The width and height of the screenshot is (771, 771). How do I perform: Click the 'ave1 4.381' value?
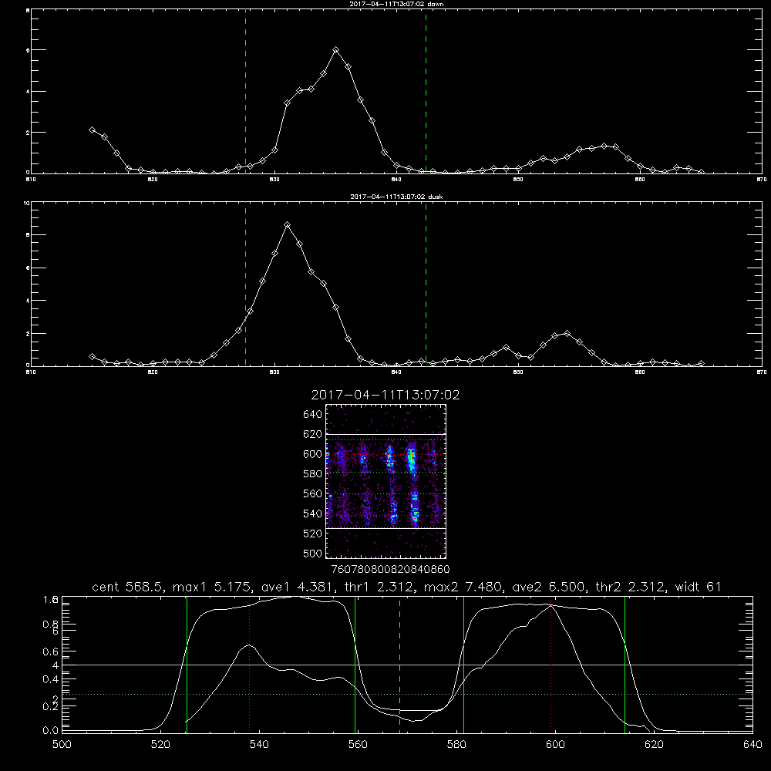click(x=298, y=587)
